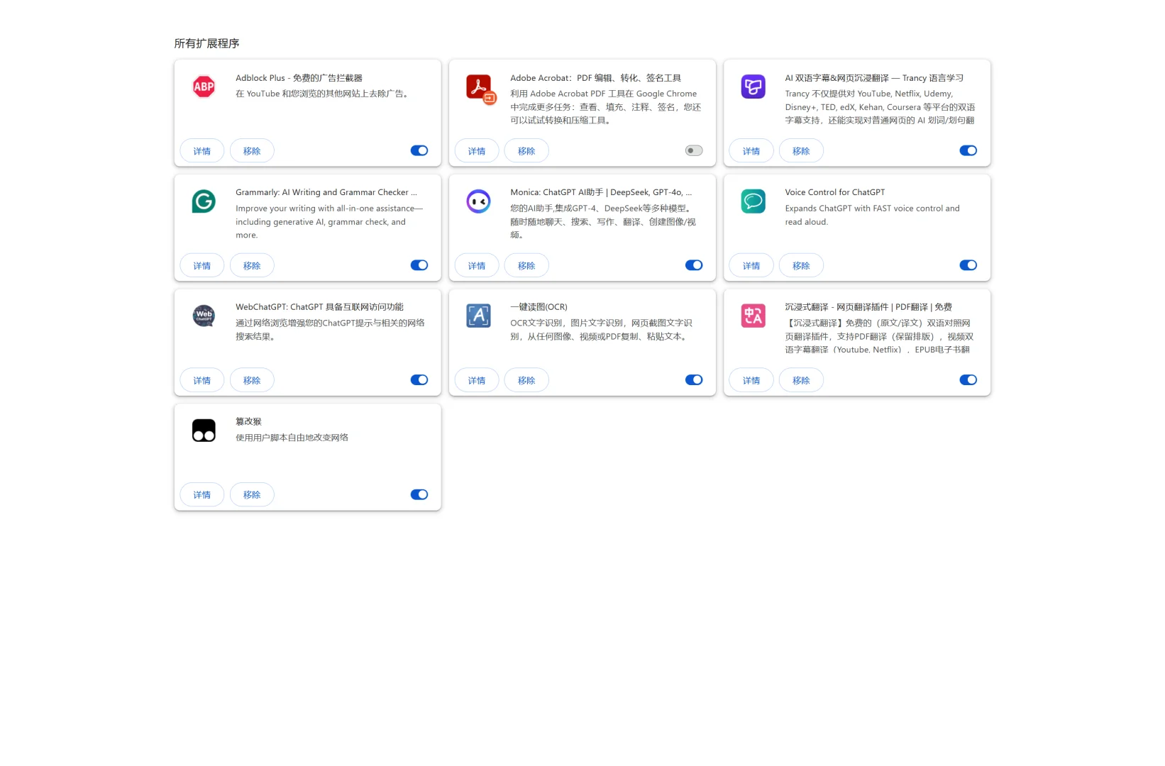This screenshot has width=1165, height=766.
Task: Remove Adobe Acrobat with 移除 button
Action: [x=526, y=151]
